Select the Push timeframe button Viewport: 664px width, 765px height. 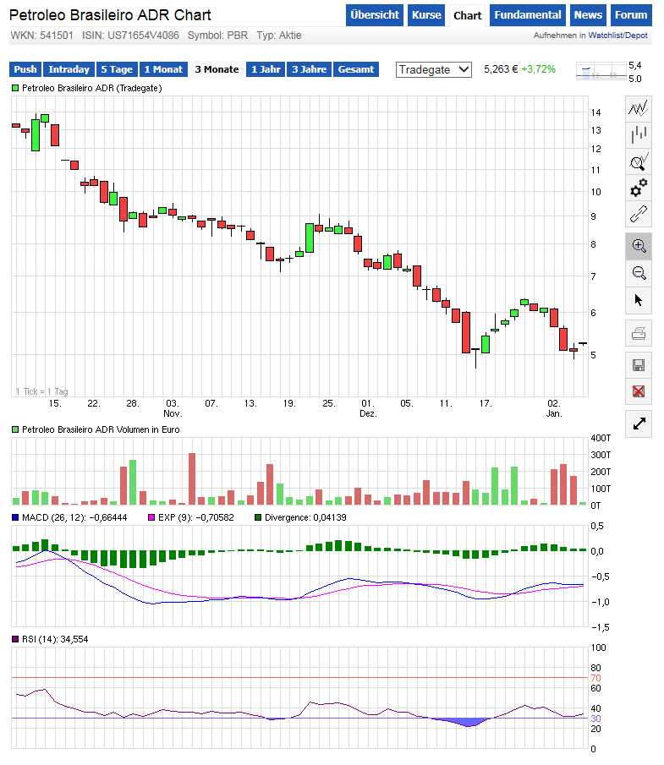click(25, 69)
